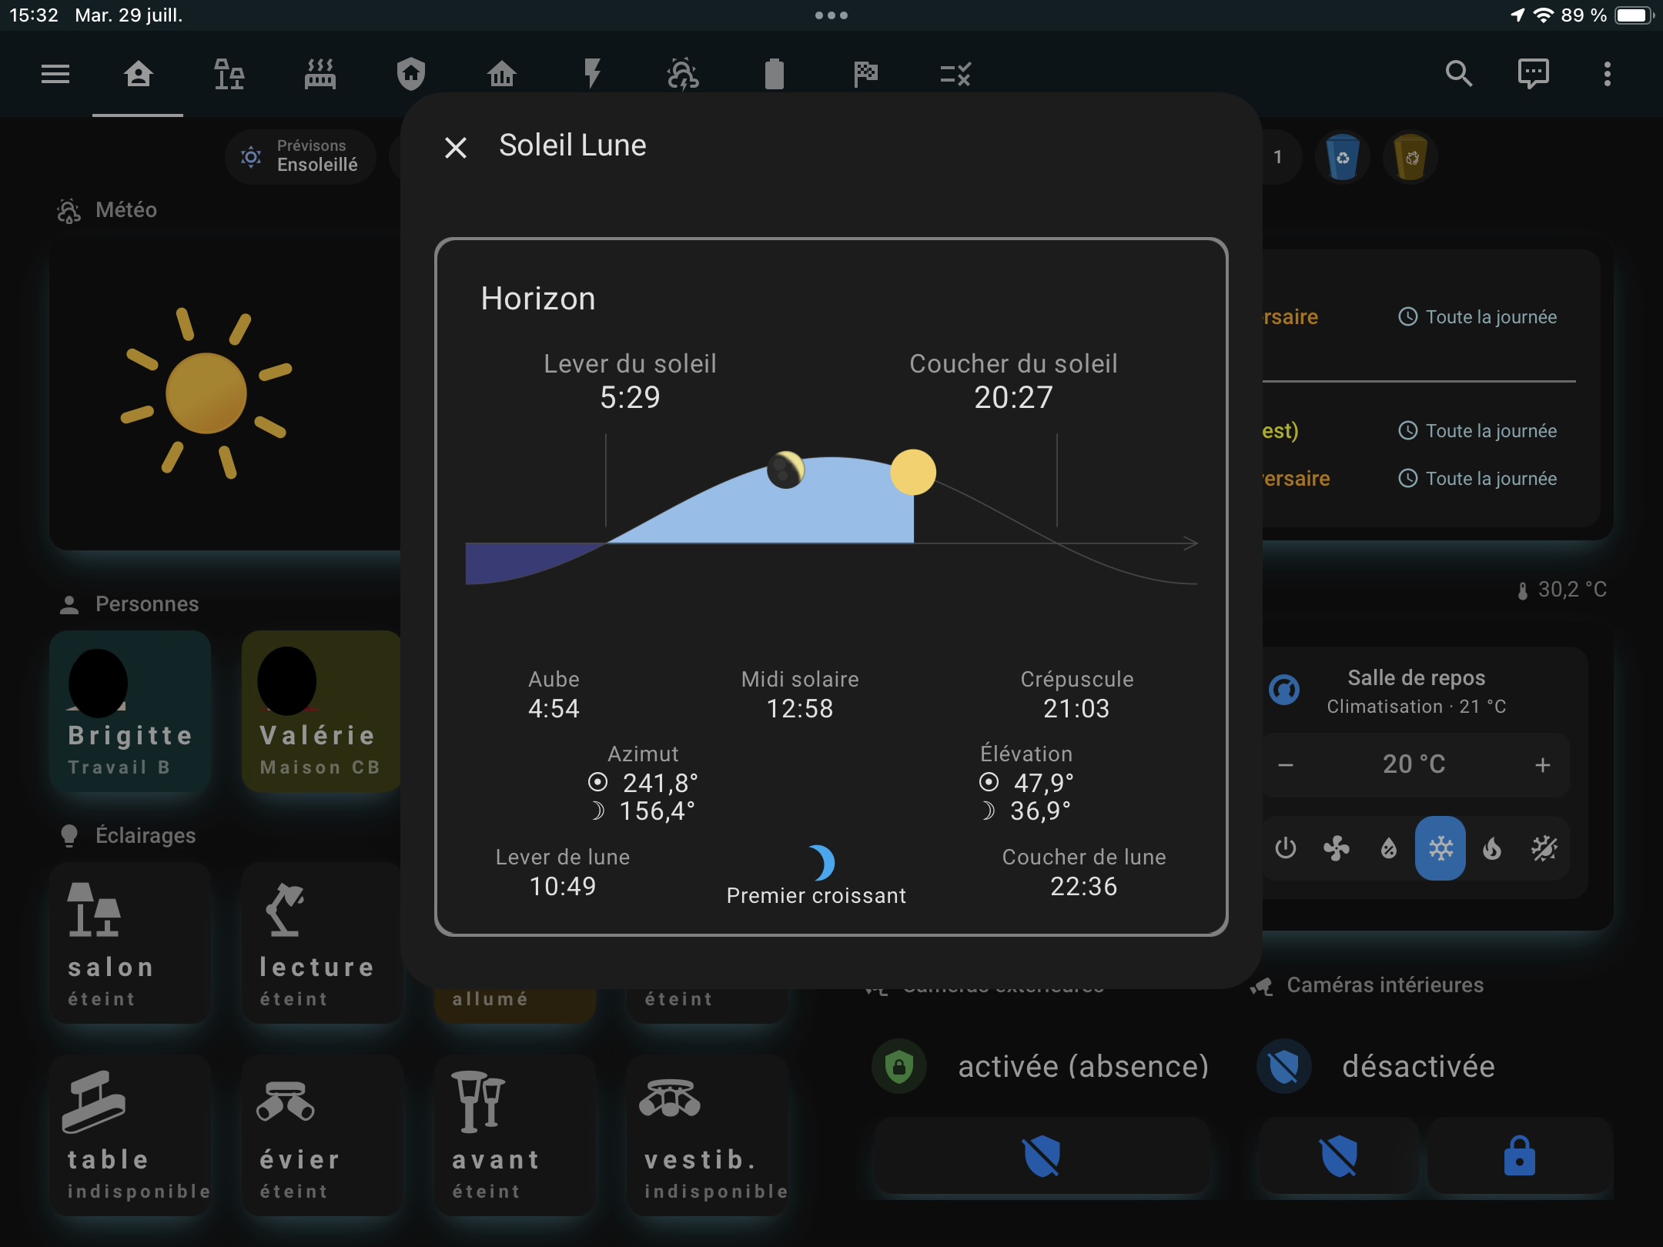Close the Soleil Lune dialog

[x=456, y=147]
